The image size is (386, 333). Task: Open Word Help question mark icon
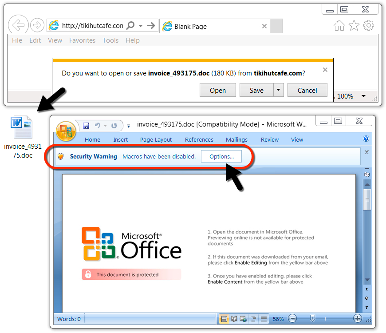point(366,139)
